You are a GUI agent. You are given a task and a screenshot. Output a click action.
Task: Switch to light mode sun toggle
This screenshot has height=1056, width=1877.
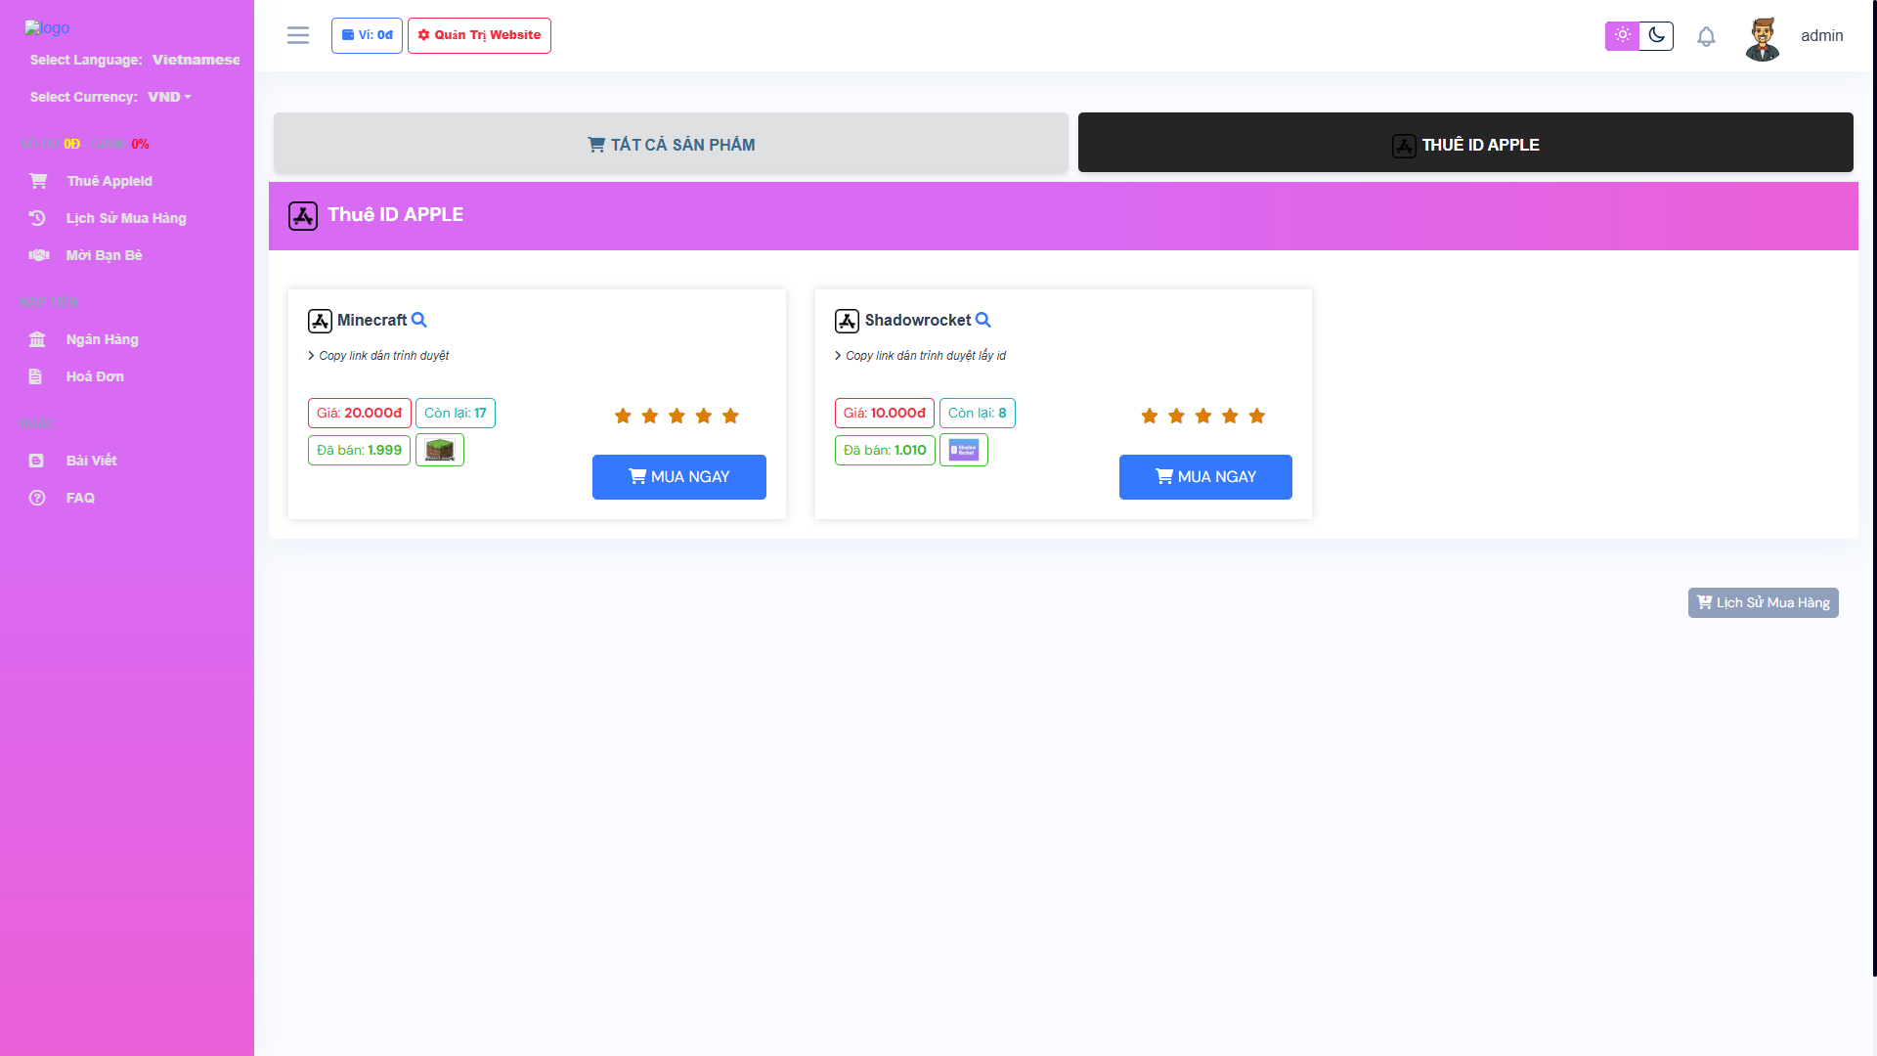tap(1622, 35)
